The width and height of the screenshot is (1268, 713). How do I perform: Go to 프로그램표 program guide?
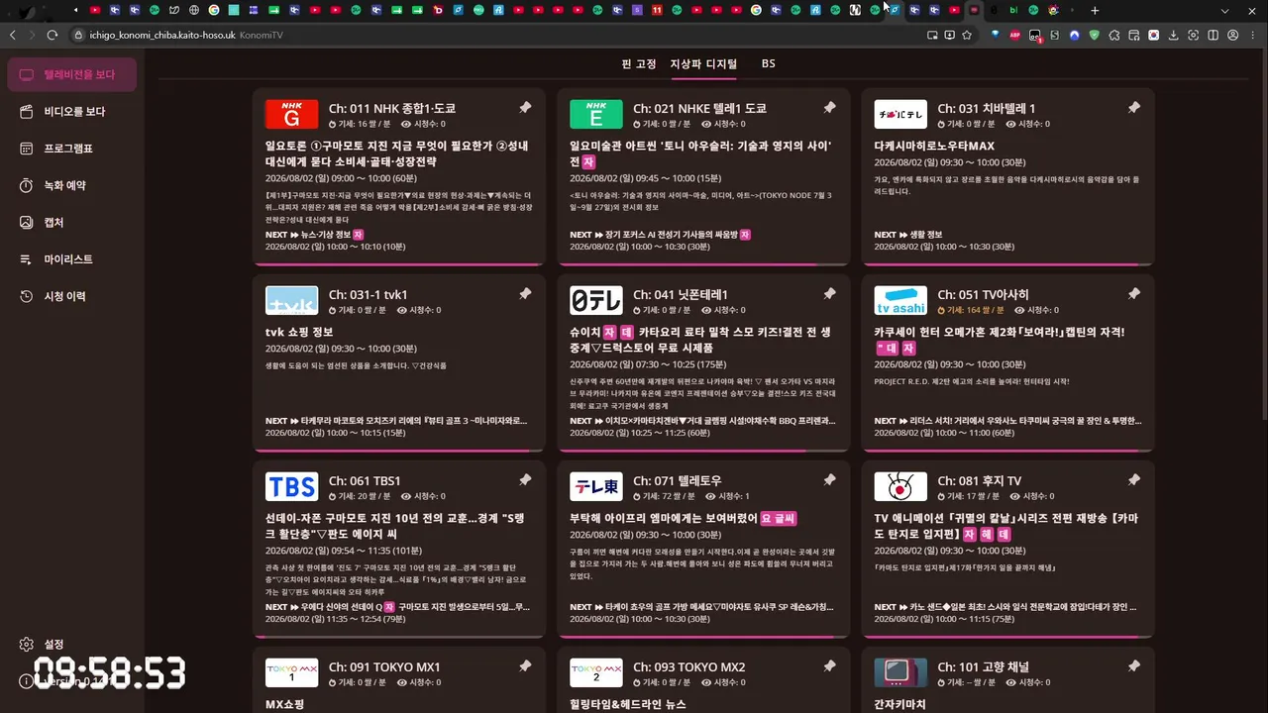tap(71, 149)
